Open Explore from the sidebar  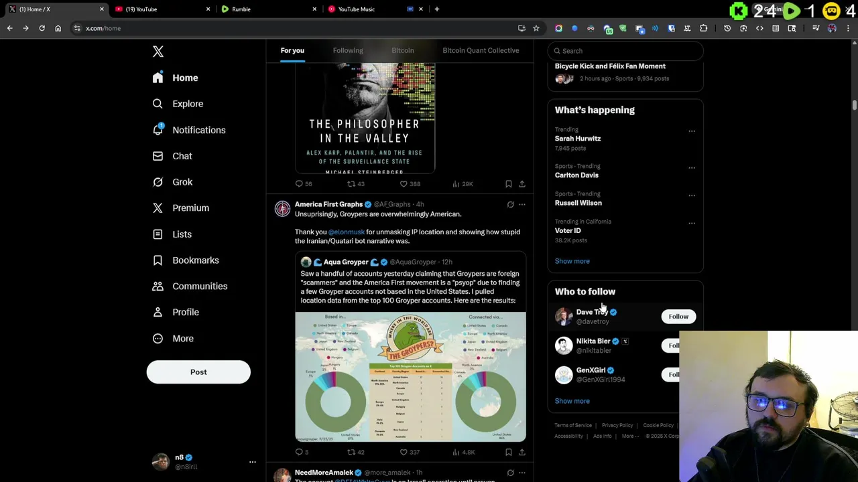(178, 104)
